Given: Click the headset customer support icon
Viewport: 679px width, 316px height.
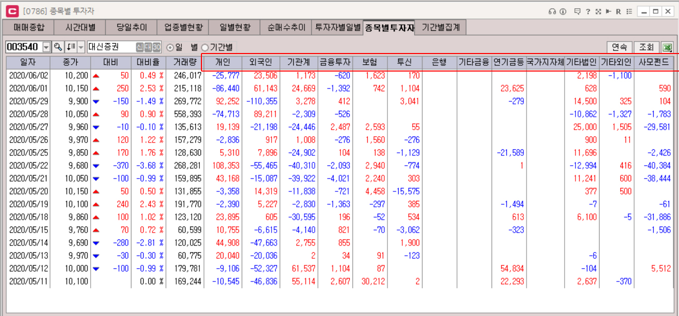Looking at the screenshot, I should tap(552, 11).
